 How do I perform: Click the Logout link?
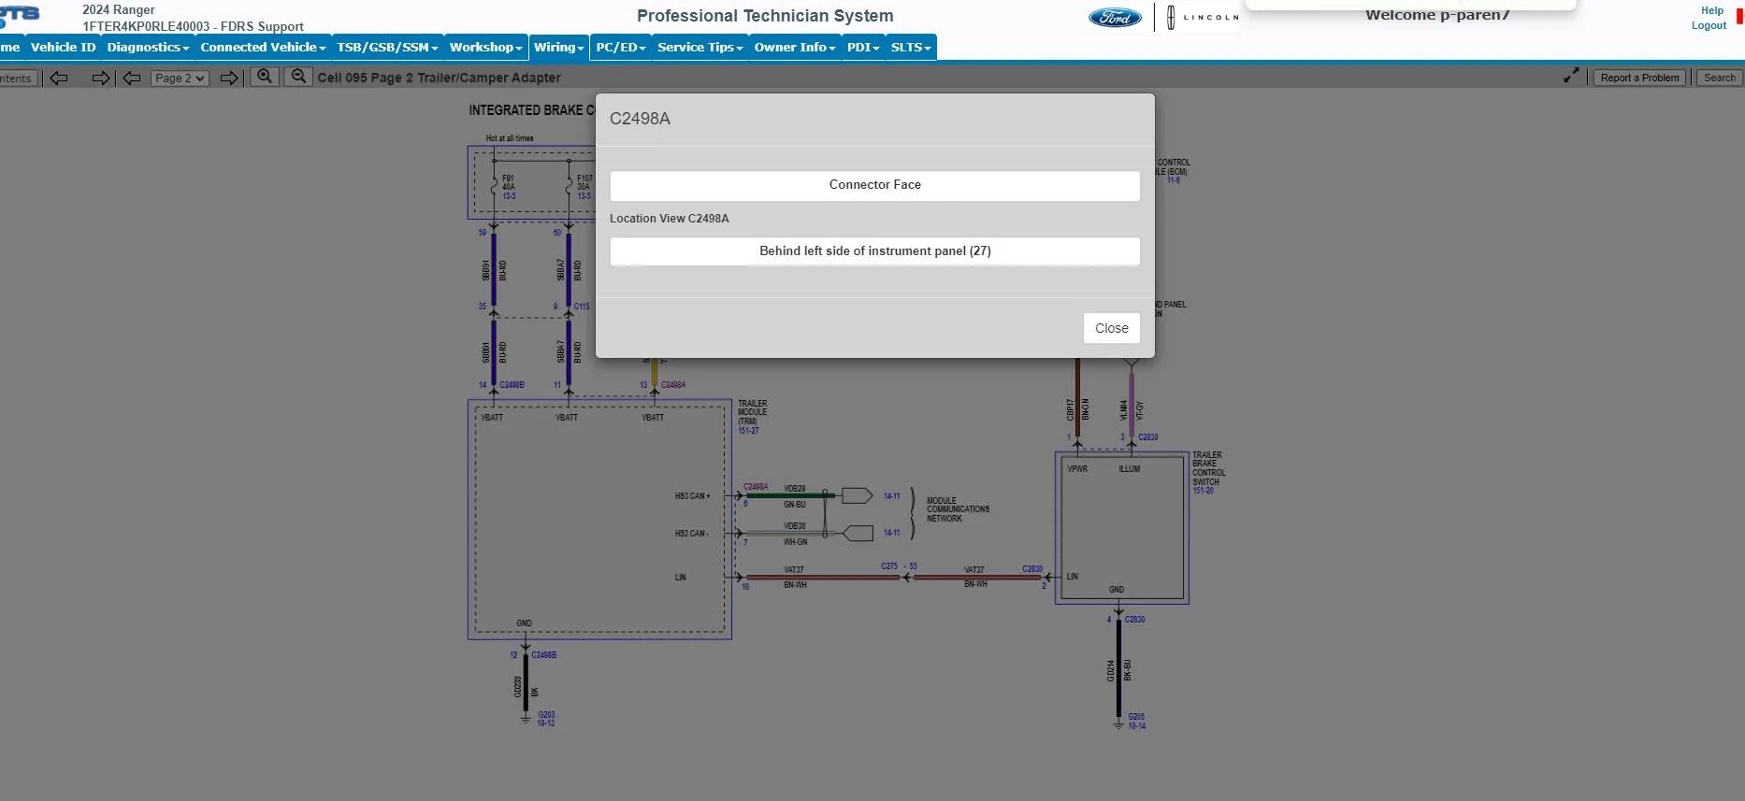coord(1709,25)
